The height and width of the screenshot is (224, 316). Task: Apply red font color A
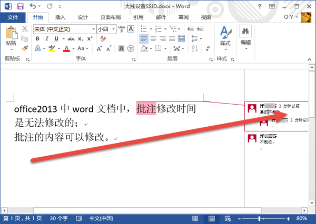pyautogui.click(x=66, y=48)
